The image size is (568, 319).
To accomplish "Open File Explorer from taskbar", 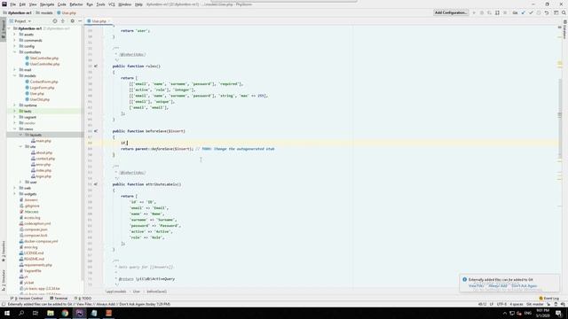I will click(x=51, y=313).
